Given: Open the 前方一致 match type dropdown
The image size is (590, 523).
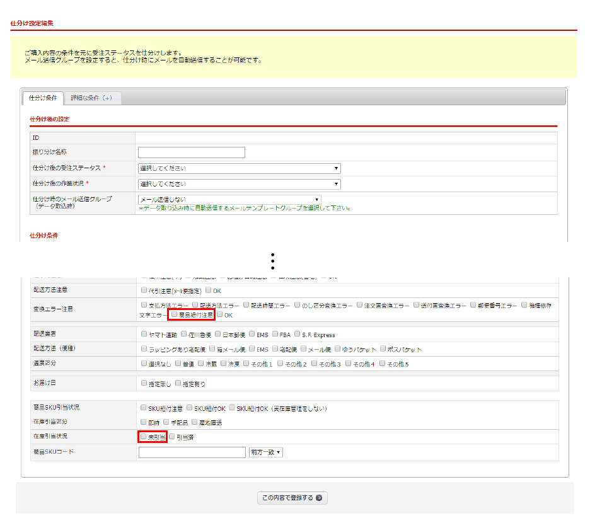Looking at the screenshot, I should point(266,452).
